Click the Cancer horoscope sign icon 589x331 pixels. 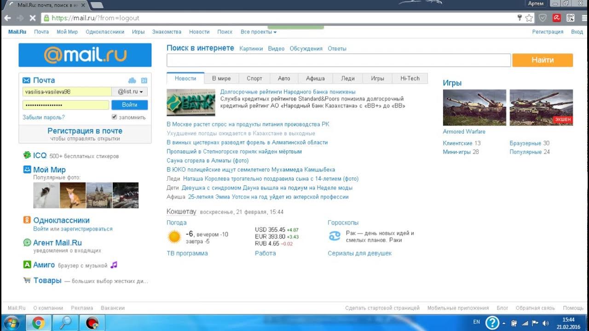(334, 236)
